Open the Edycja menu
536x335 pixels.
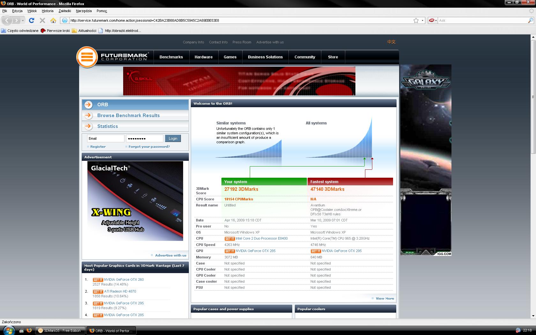17,11
